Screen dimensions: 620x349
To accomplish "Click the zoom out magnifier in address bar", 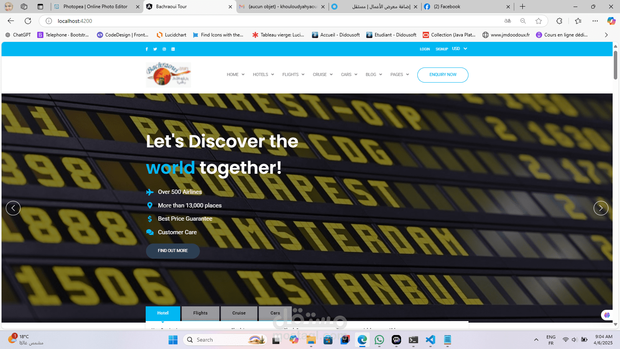I will click(523, 21).
